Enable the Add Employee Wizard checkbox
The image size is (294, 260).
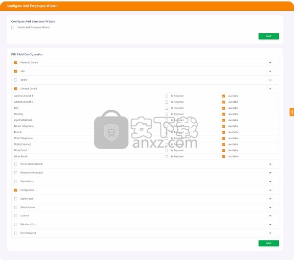tap(13, 27)
